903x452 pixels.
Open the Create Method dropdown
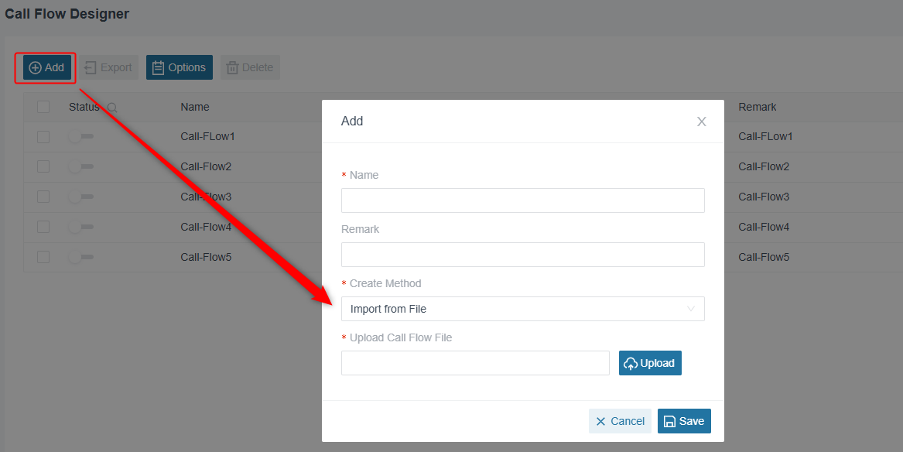[523, 309]
